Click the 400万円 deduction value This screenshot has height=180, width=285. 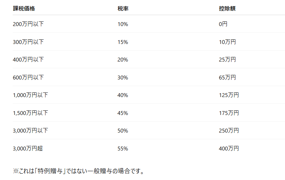229,149
